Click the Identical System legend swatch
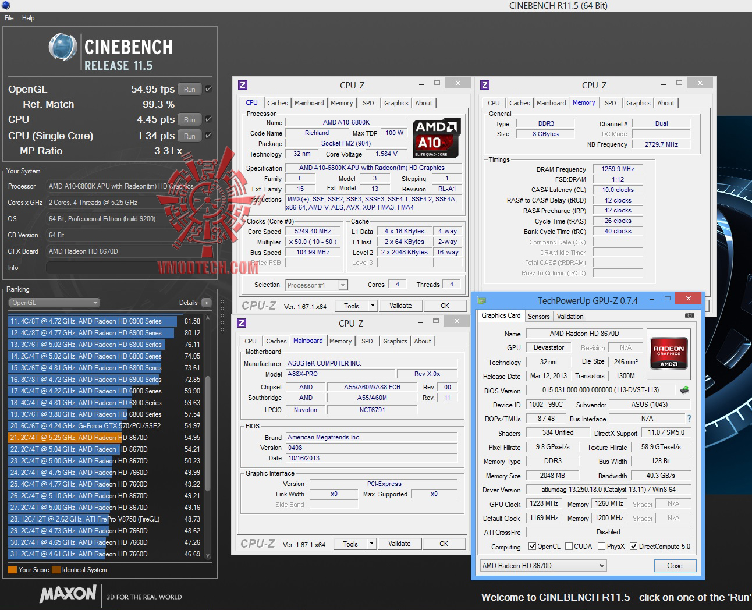The width and height of the screenshot is (752, 610). [x=56, y=570]
